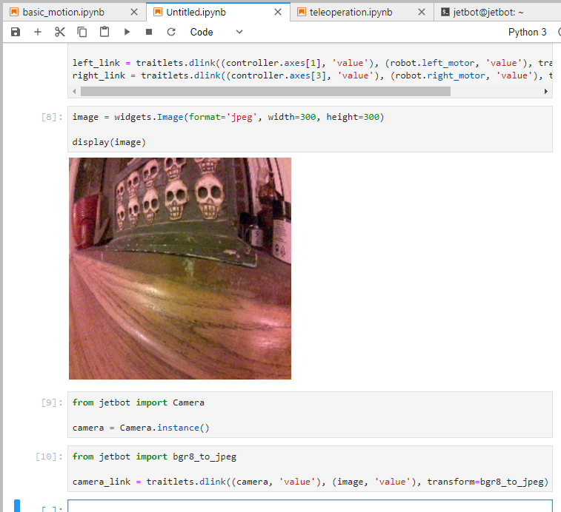561x512 pixels.
Task: Interrupt the kernel with the stop icon
Action: [149, 32]
